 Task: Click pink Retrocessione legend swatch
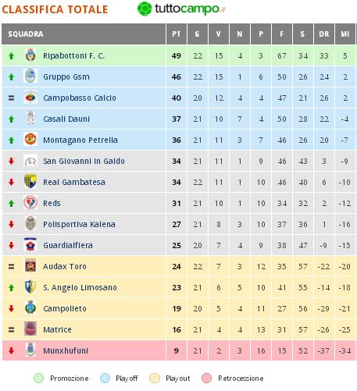click(x=207, y=378)
